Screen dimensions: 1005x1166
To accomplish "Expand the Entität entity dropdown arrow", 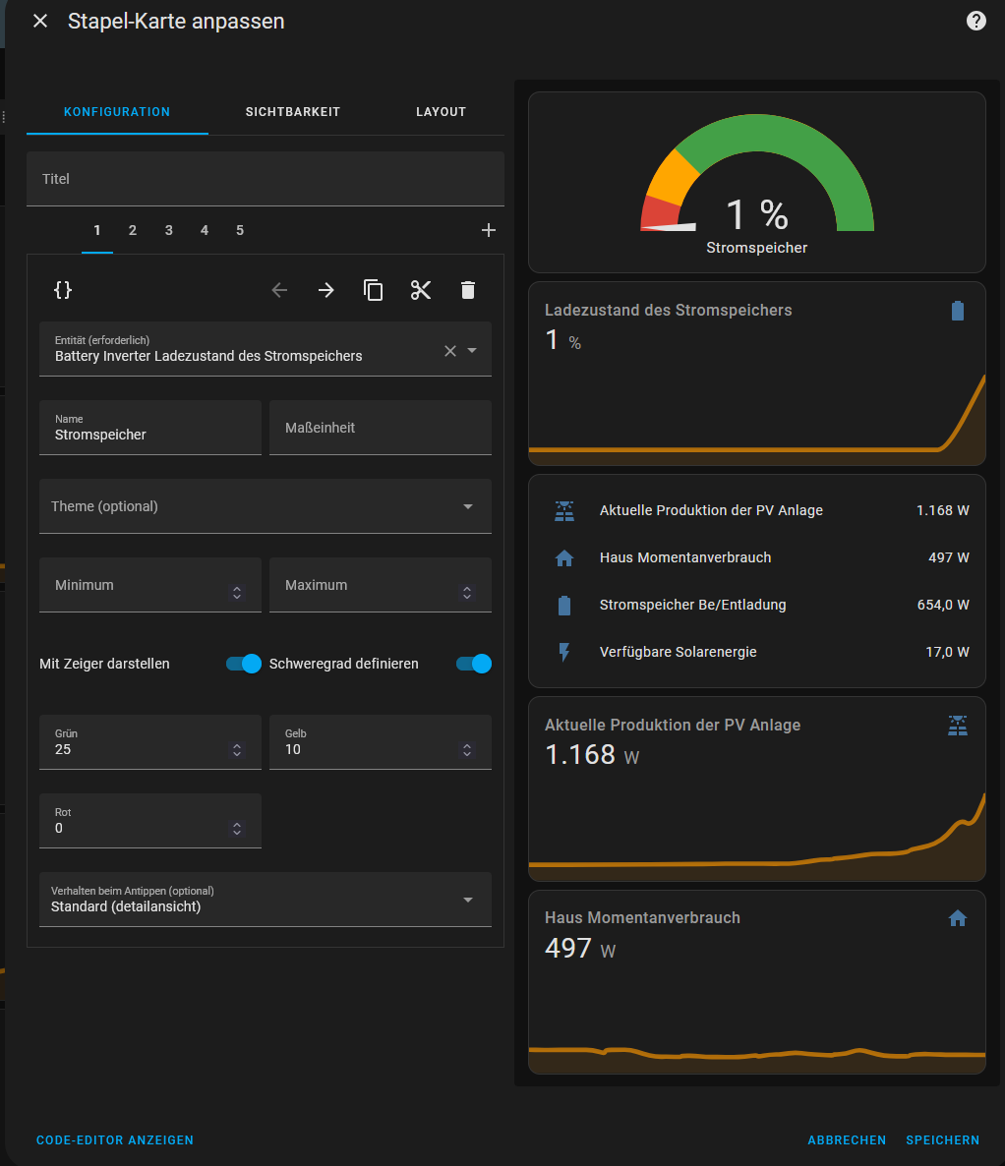I will pos(472,350).
